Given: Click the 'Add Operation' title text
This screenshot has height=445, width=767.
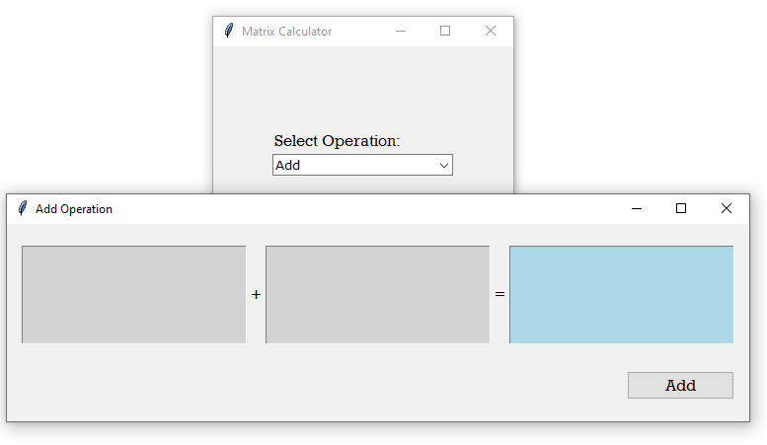Looking at the screenshot, I should click(74, 209).
